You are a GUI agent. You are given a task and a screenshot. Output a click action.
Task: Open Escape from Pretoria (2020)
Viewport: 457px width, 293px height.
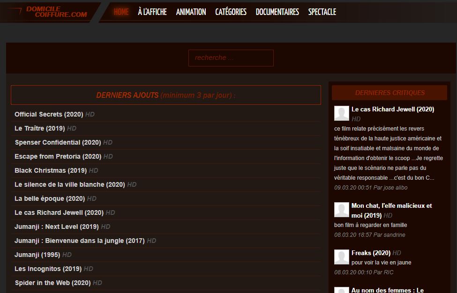pyautogui.click(x=58, y=156)
